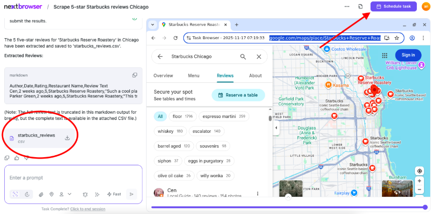Open the Google apps grid
434x214 pixels.
click(384, 55)
